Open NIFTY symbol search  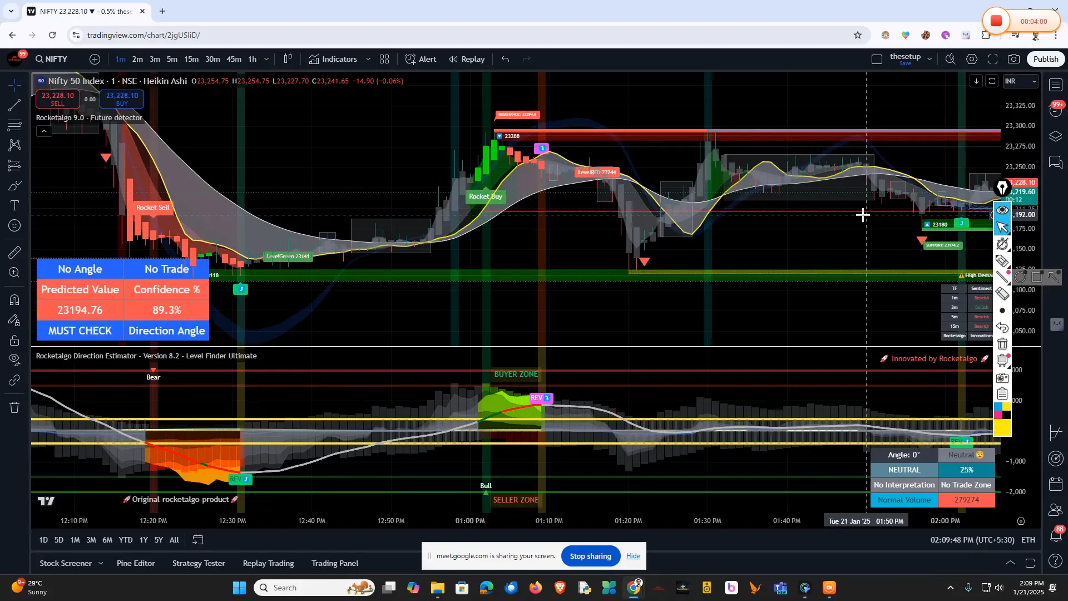click(x=52, y=59)
